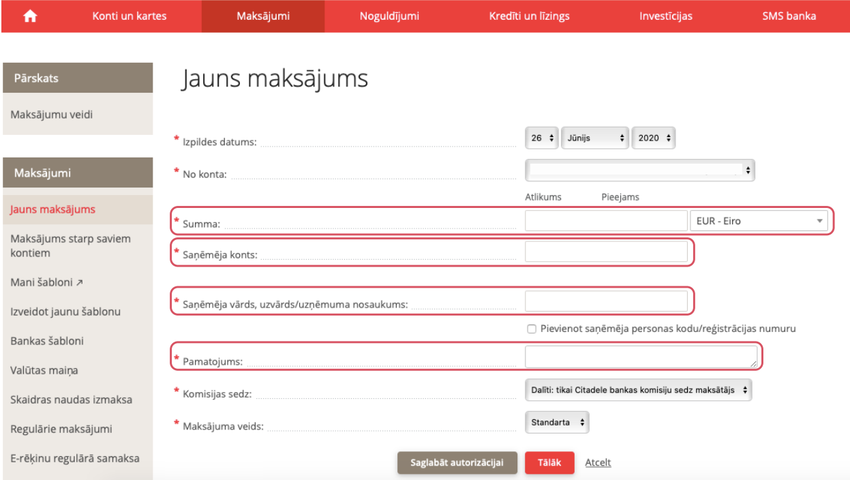The image size is (850, 480).
Task: Open Kredīti un līzings tab
Action: click(x=529, y=16)
